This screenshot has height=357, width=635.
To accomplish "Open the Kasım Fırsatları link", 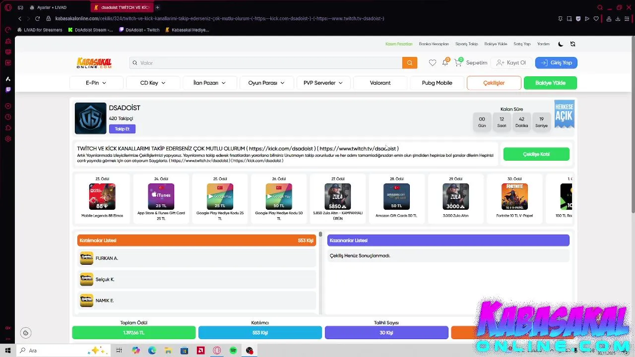I will click(399, 44).
